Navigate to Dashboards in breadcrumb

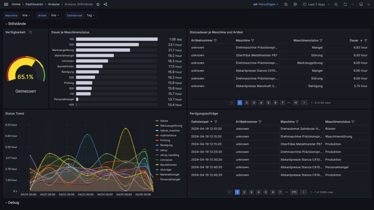pos(34,4)
